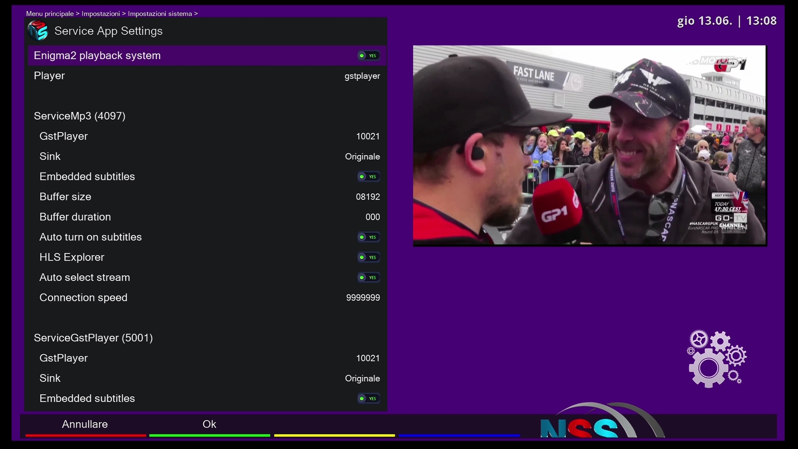This screenshot has height=449, width=798.
Task: Click the live TV preview window
Action: (589, 145)
